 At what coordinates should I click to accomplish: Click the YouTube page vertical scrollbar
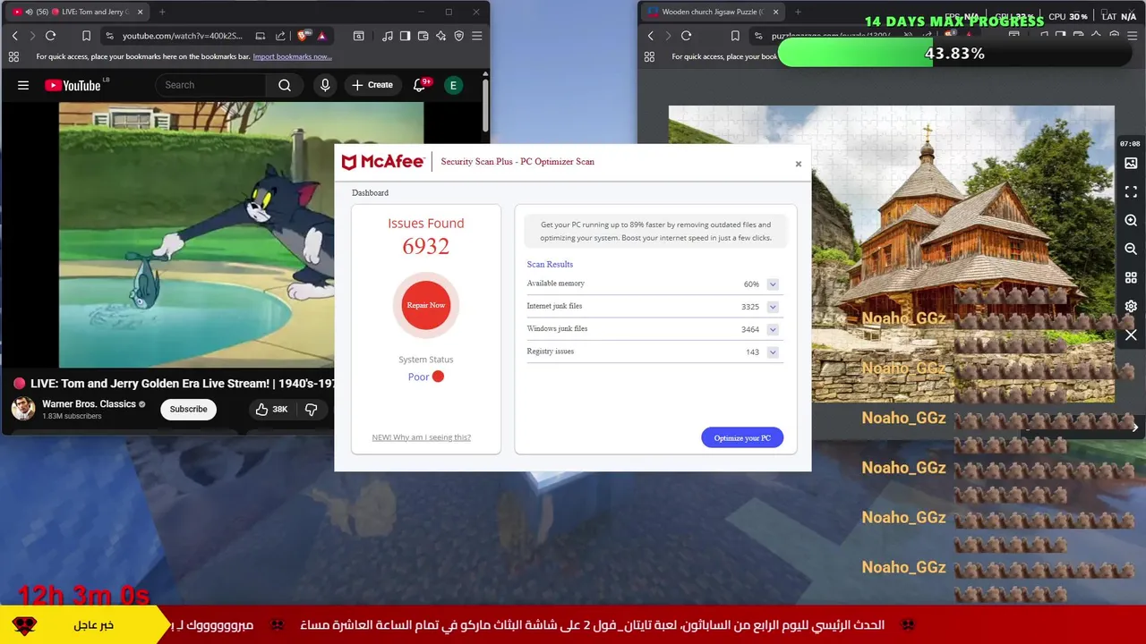[485, 106]
